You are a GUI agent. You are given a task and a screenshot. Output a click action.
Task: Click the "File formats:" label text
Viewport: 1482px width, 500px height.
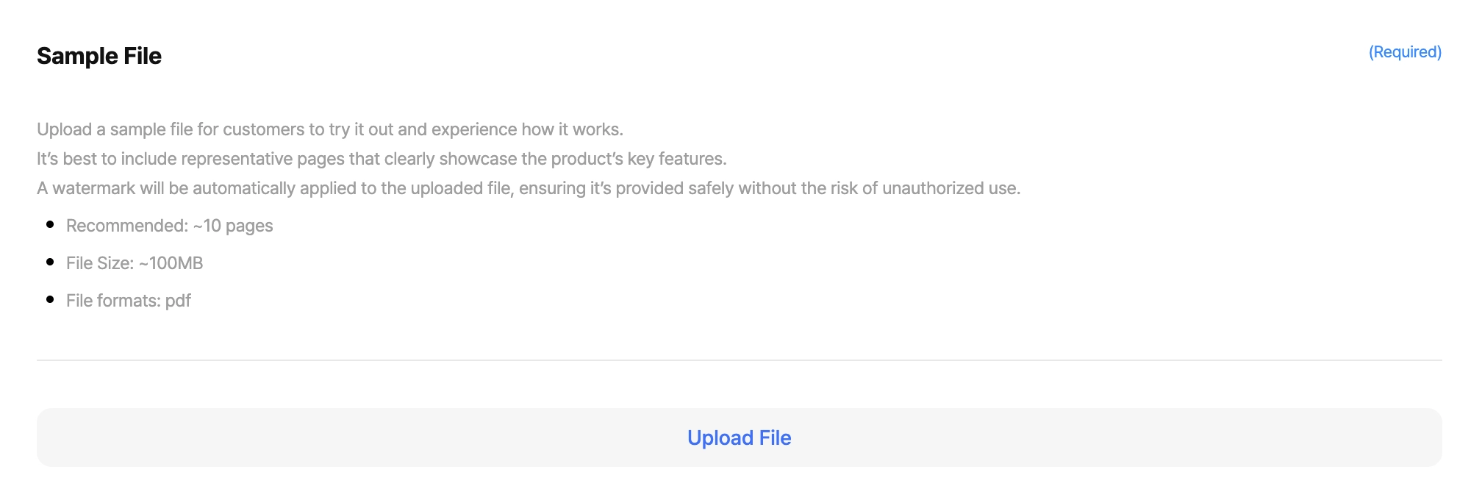[x=113, y=301]
